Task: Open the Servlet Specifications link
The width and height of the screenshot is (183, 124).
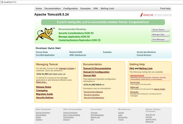Action: (146, 52)
